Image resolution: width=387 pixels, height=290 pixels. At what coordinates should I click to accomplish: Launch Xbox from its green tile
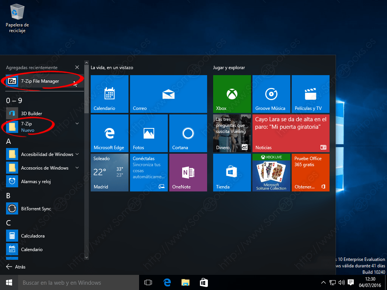tap(232, 94)
